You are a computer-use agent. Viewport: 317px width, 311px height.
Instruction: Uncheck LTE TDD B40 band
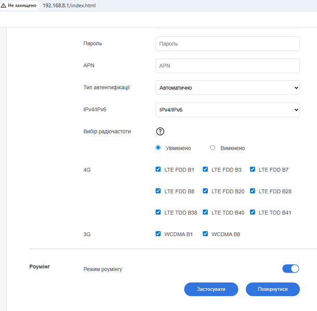pos(205,212)
